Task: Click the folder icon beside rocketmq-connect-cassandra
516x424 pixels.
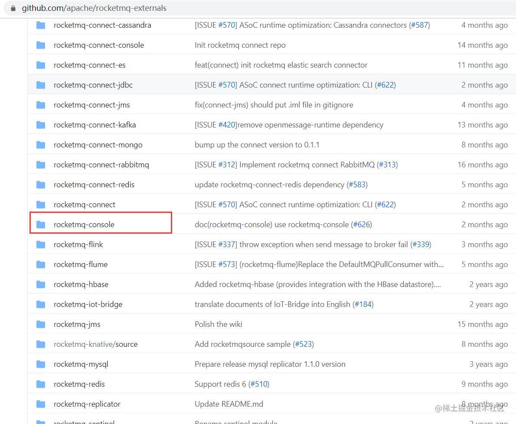Action: pyautogui.click(x=40, y=25)
